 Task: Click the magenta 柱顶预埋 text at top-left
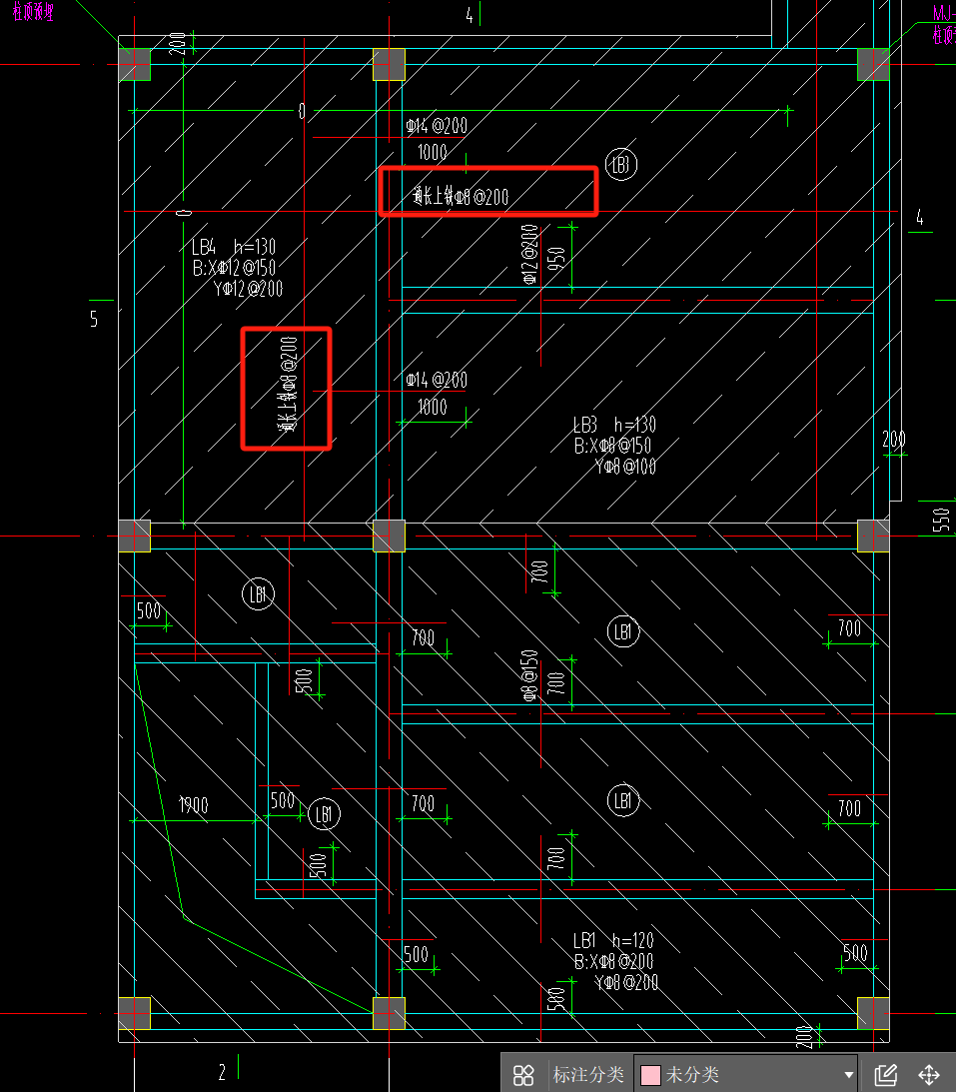pos(32,10)
